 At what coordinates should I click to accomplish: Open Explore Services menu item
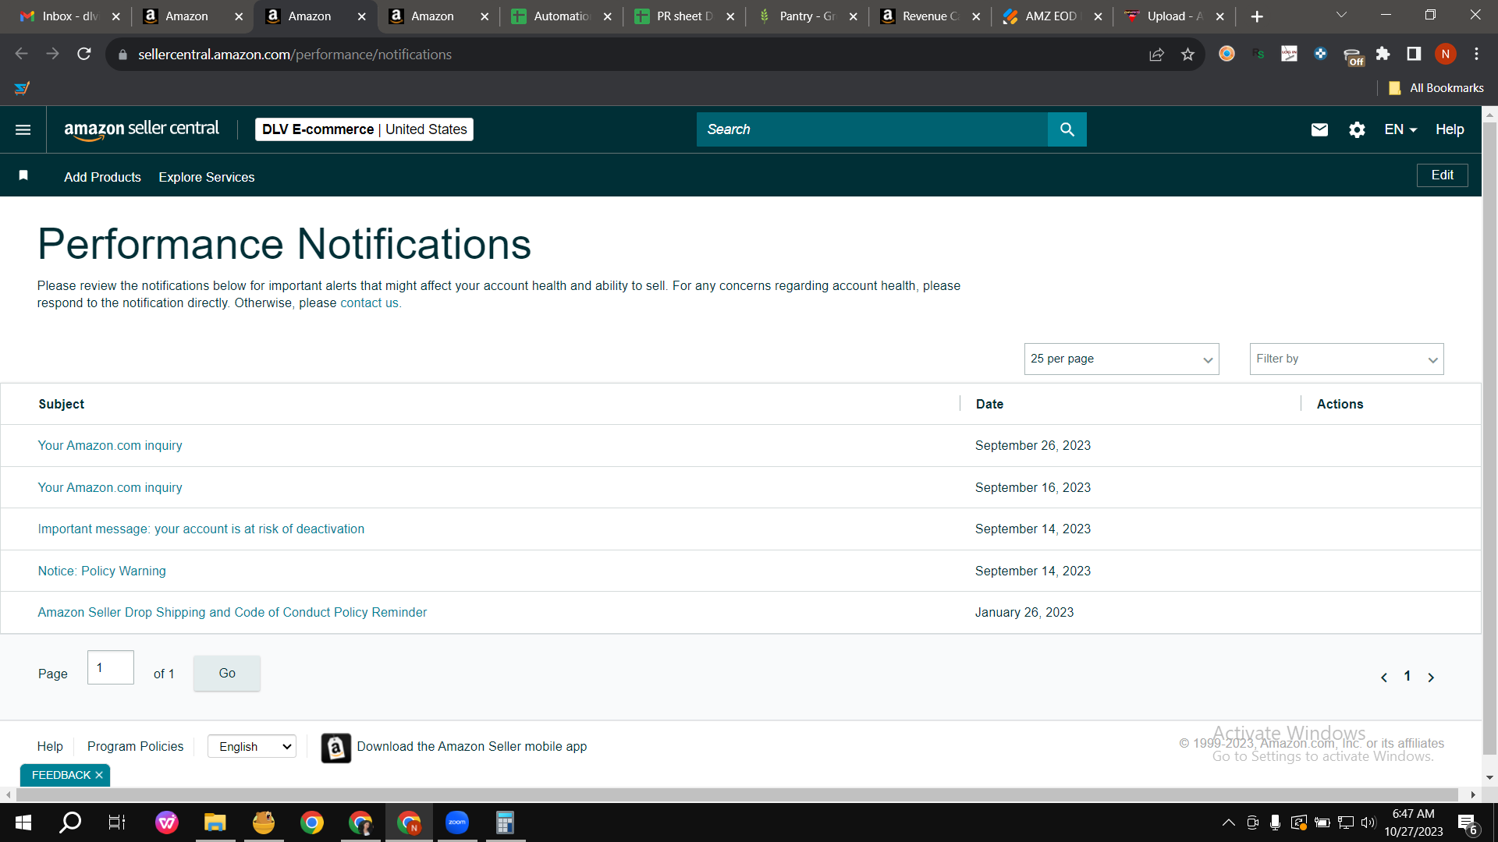[207, 177]
